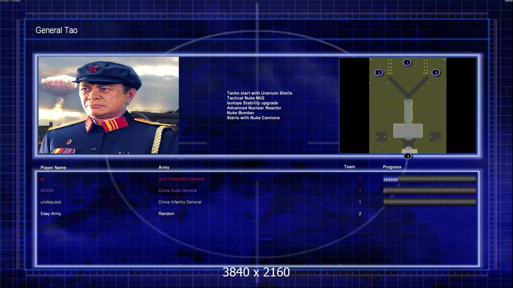This screenshot has width=513, height=288.
Task: Click the progress bar in the undisputed row
Action: coord(430,202)
